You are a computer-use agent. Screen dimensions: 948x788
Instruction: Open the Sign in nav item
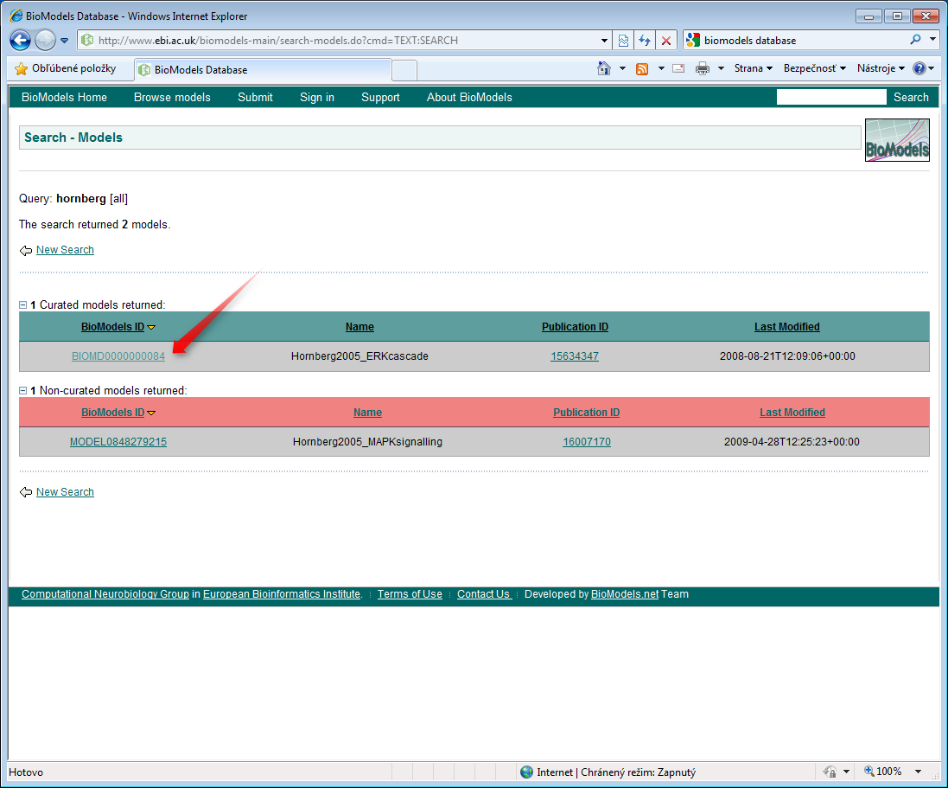317,98
